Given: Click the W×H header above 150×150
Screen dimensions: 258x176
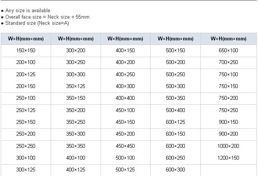Looking at the screenshot, I should tap(26, 38).
